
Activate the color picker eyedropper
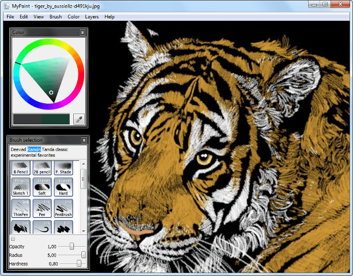79,119
